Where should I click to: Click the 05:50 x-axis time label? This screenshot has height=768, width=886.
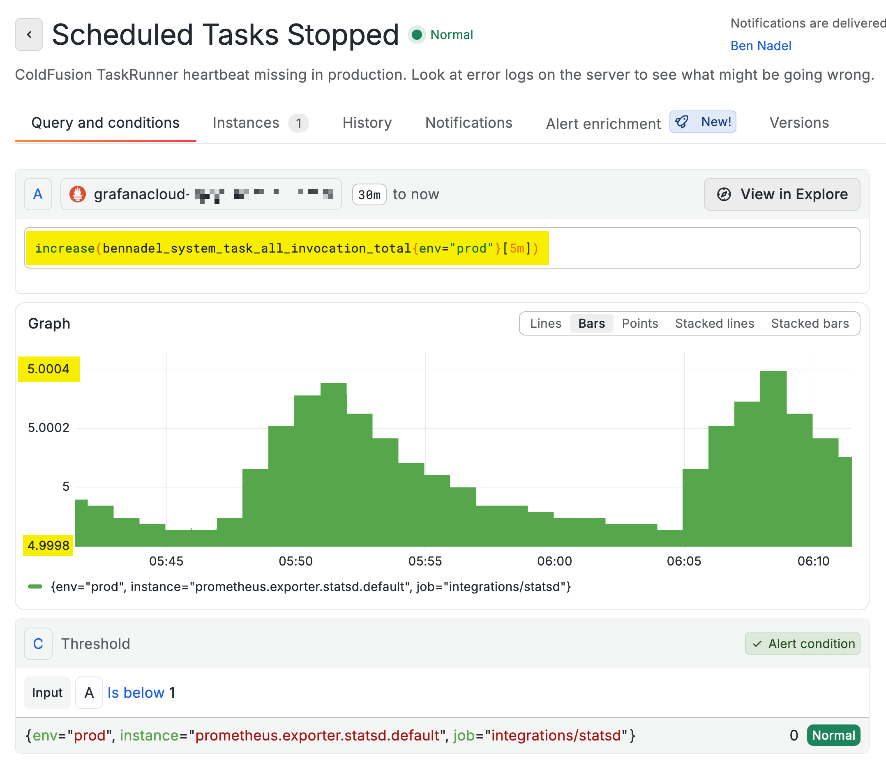296,561
